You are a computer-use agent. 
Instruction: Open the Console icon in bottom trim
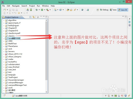click(126, 96)
